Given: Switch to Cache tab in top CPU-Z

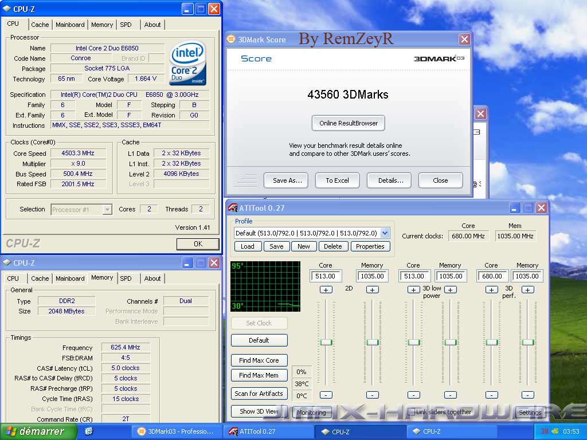Looking at the screenshot, I should click(40, 25).
